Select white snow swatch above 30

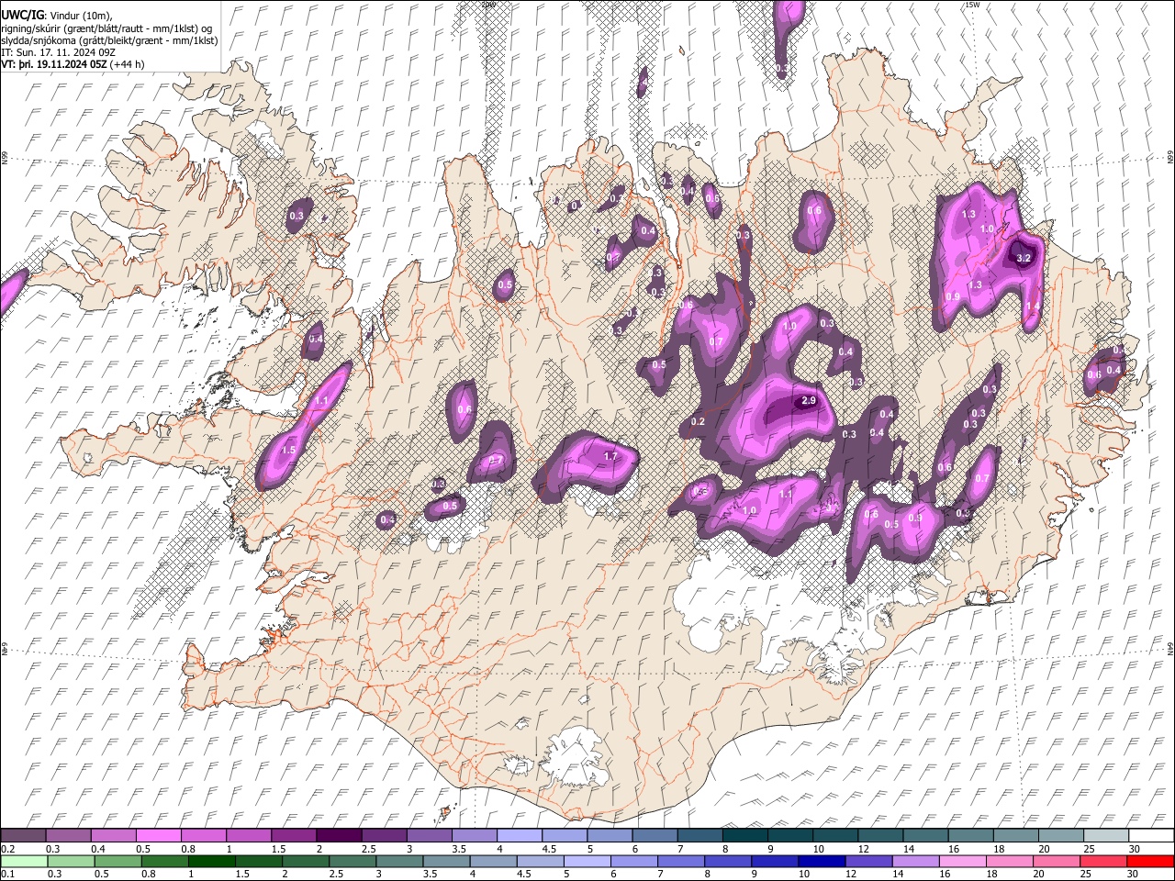coord(1151,836)
